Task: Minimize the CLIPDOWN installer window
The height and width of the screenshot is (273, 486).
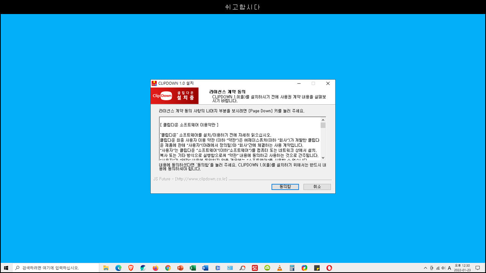Action: point(299,83)
